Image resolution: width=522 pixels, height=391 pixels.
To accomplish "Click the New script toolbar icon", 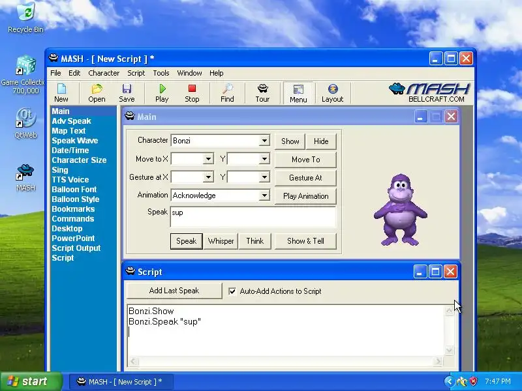I will (x=61, y=93).
